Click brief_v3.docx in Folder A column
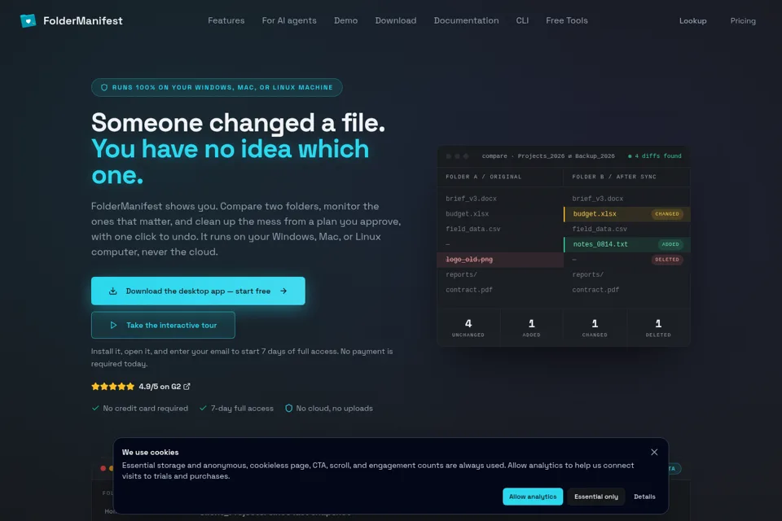The width and height of the screenshot is (782, 521). [471, 199]
